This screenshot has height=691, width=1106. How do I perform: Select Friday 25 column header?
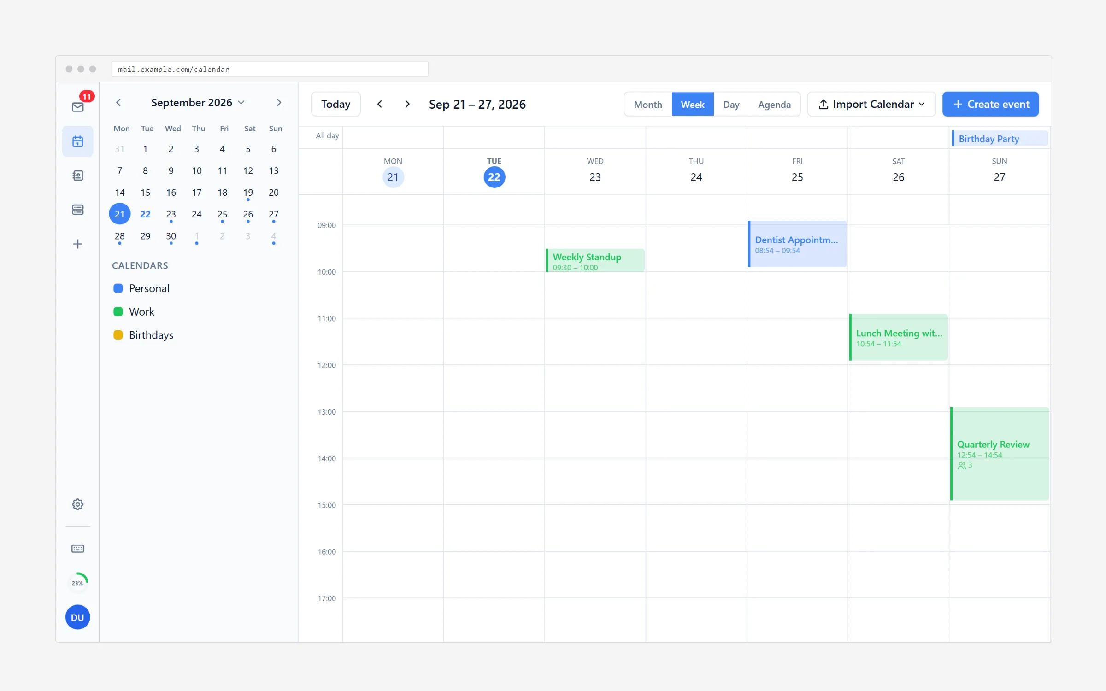(x=797, y=171)
